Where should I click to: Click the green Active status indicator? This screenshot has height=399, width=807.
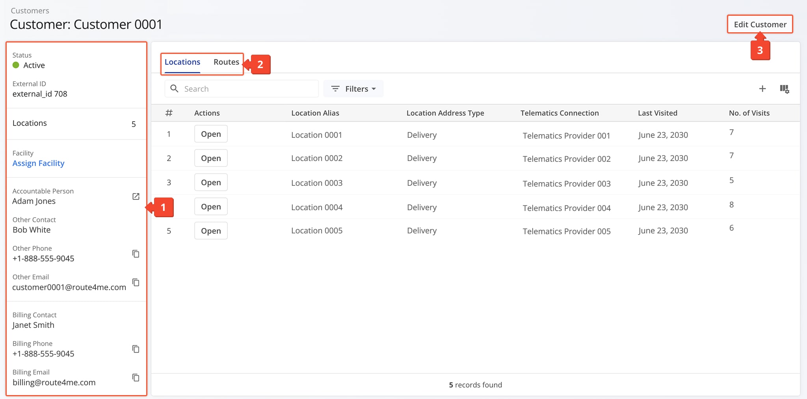click(16, 65)
